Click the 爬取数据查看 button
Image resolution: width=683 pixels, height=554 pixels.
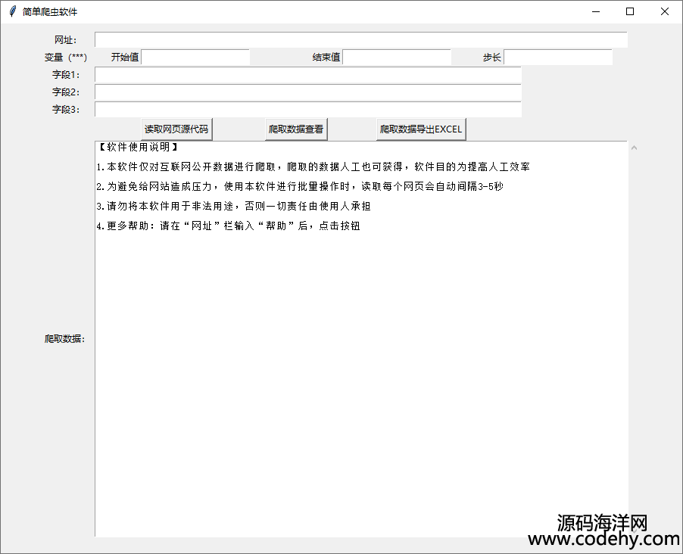click(x=296, y=129)
